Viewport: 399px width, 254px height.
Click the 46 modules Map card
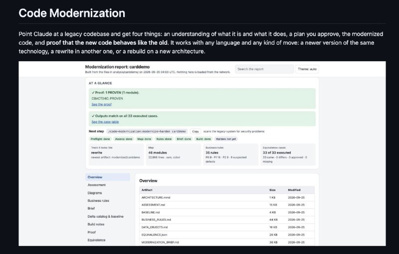[x=173, y=155]
